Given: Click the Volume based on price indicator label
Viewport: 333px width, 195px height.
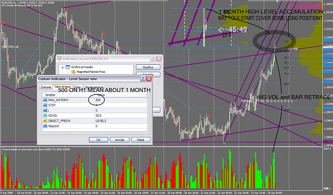Looking at the screenshot, I should click(x=36, y=149).
